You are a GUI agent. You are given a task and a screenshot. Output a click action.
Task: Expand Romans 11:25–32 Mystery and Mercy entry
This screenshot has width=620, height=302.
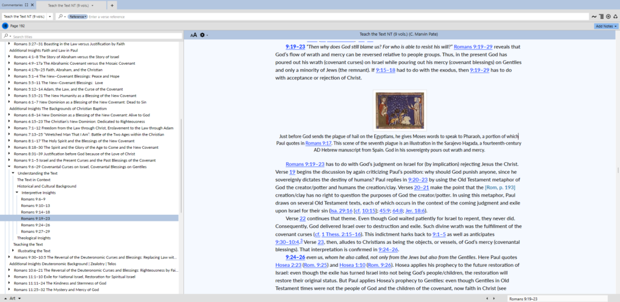tap(10, 289)
